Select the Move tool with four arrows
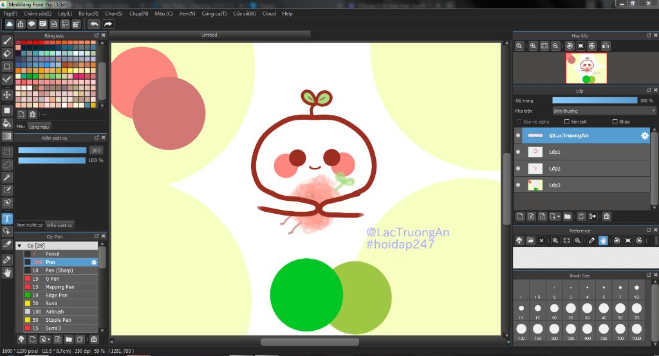 (6, 95)
